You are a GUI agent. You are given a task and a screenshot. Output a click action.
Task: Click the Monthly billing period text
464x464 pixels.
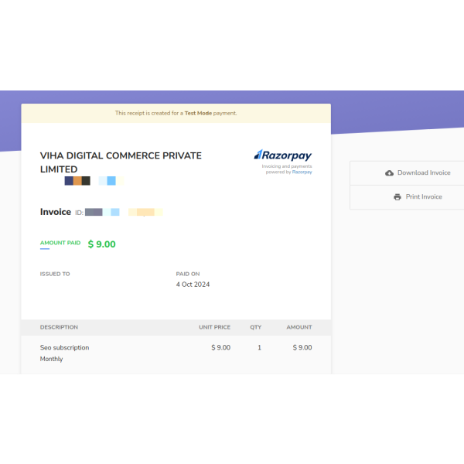point(52,360)
